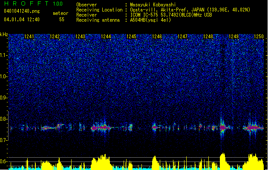Click the 1249 time marker

(x=233, y=36)
